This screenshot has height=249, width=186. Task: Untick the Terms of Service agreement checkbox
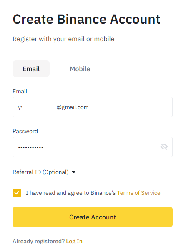point(17,193)
